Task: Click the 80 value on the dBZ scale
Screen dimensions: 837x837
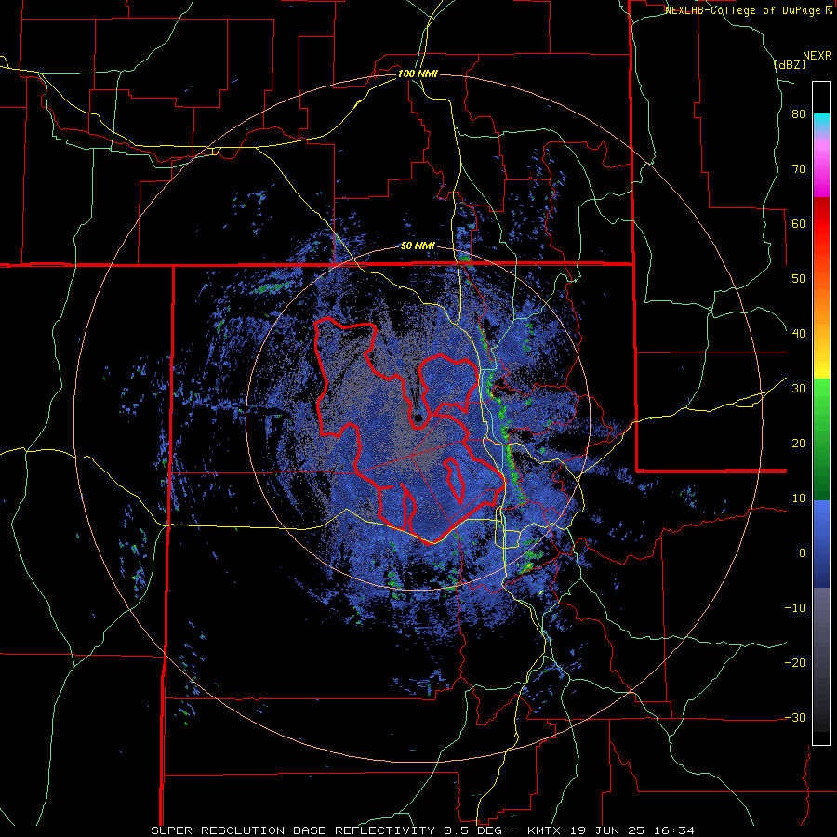Action: [x=799, y=114]
